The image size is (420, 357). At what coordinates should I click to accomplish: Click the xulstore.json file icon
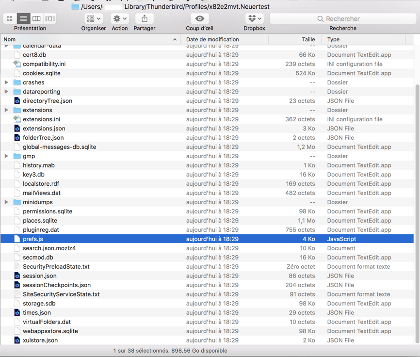17,340
